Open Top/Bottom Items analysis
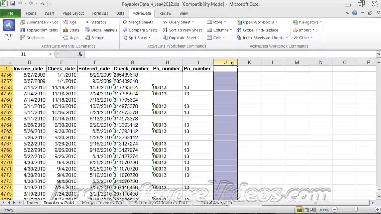381x214 pixels. pyautogui.click(x=39, y=30)
